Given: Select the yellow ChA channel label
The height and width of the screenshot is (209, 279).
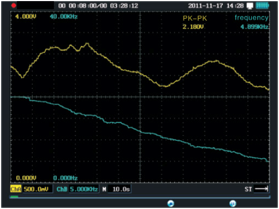Looking at the screenshot, I should pyautogui.click(x=16, y=189).
